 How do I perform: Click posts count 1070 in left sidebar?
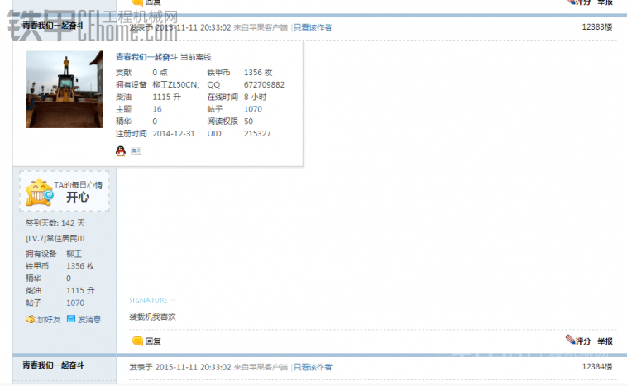point(75,303)
